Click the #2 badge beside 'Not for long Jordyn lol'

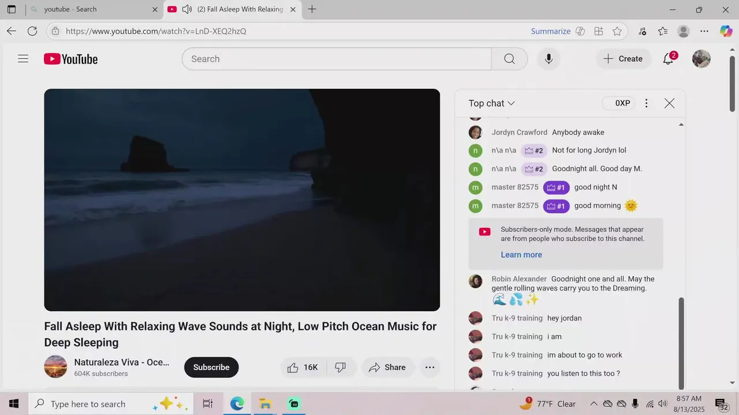[534, 150]
